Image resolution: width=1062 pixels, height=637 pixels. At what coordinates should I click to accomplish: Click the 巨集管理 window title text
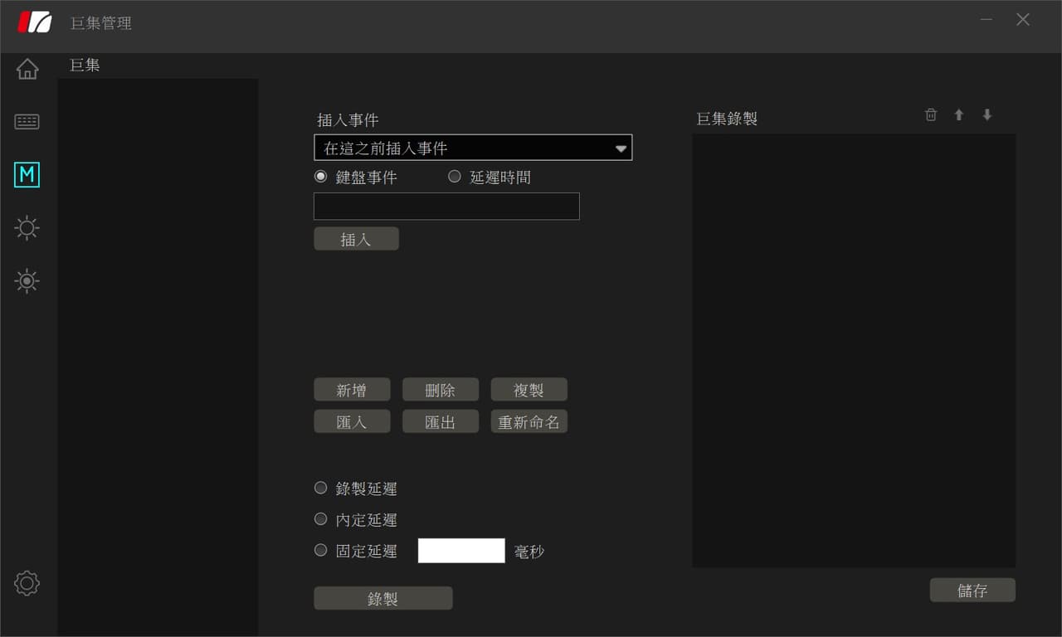tap(100, 23)
